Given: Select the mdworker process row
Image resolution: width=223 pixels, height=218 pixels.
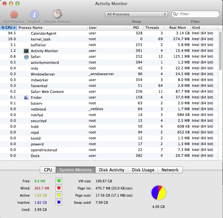Looking at the screenshot, I should coord(109,80).
